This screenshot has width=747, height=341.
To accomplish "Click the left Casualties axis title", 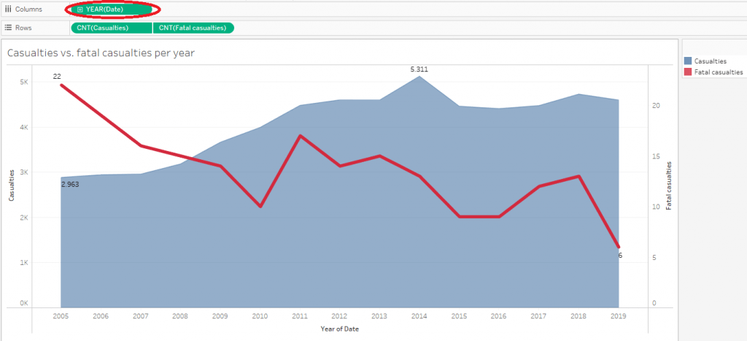I will [x=12, y=186].
